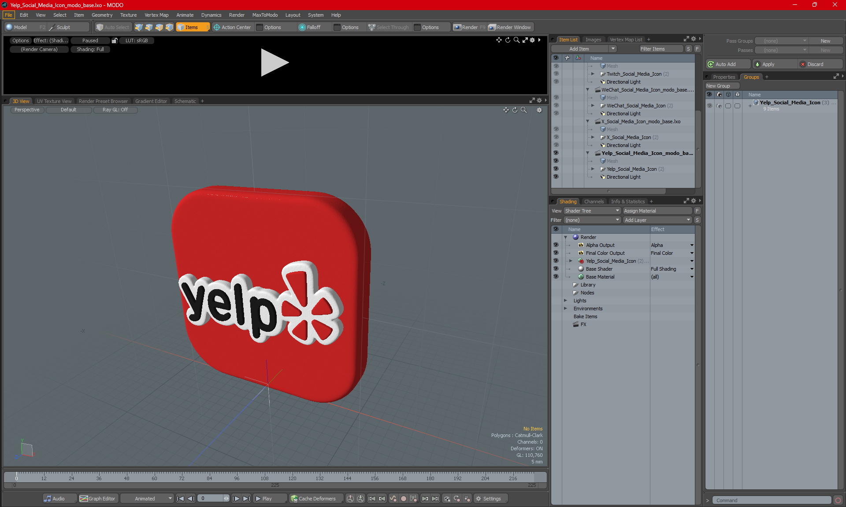Maximize the Shading panel
Image resolution: width=846 pixels, height=507 pixels.
click(686, 201)
